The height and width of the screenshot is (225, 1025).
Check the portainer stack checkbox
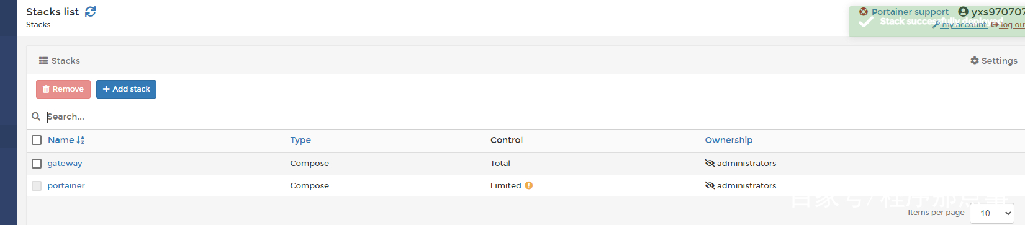(37, 186)
